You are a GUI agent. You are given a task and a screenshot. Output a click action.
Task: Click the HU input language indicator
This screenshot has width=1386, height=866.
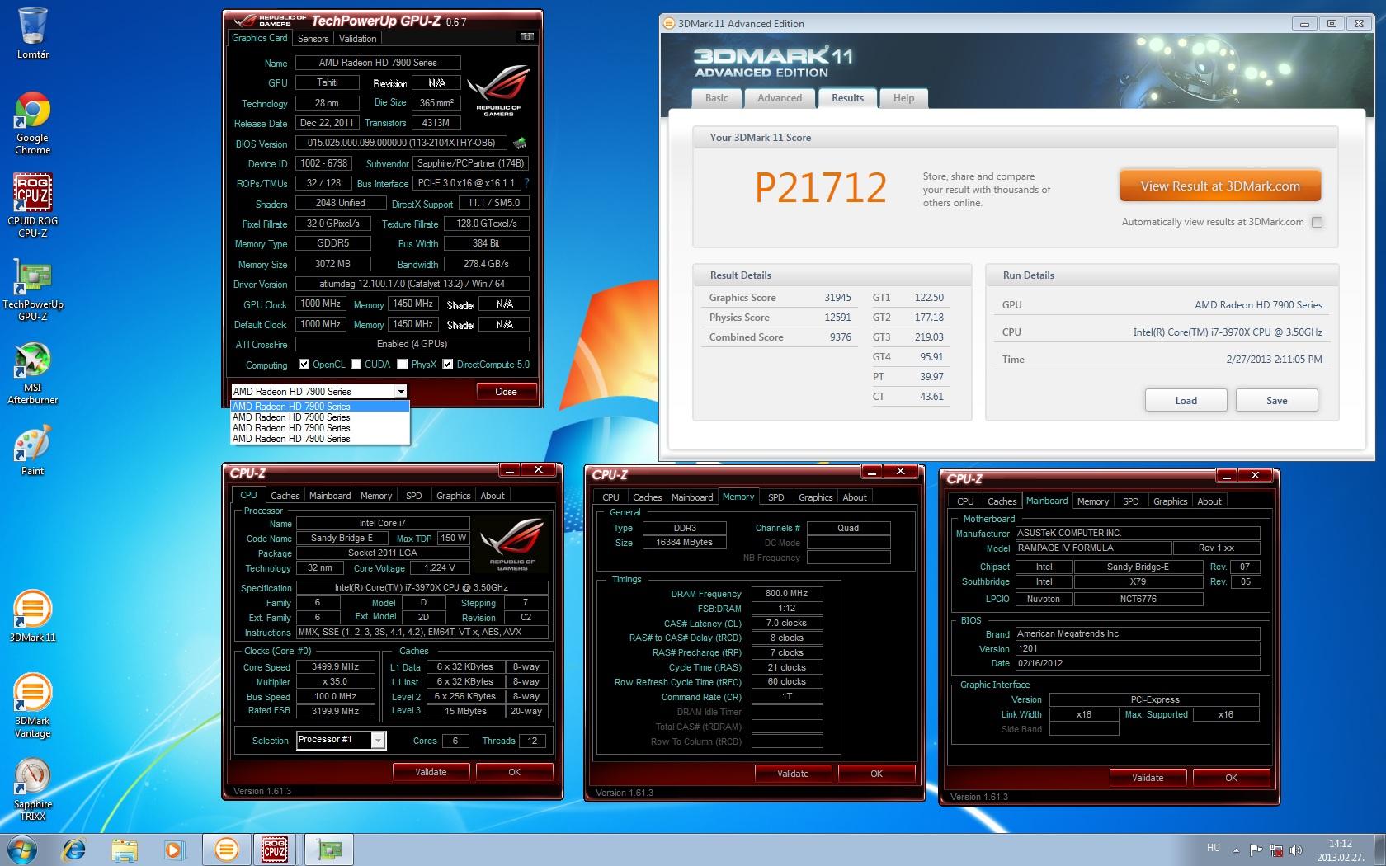click(1213, 848)
